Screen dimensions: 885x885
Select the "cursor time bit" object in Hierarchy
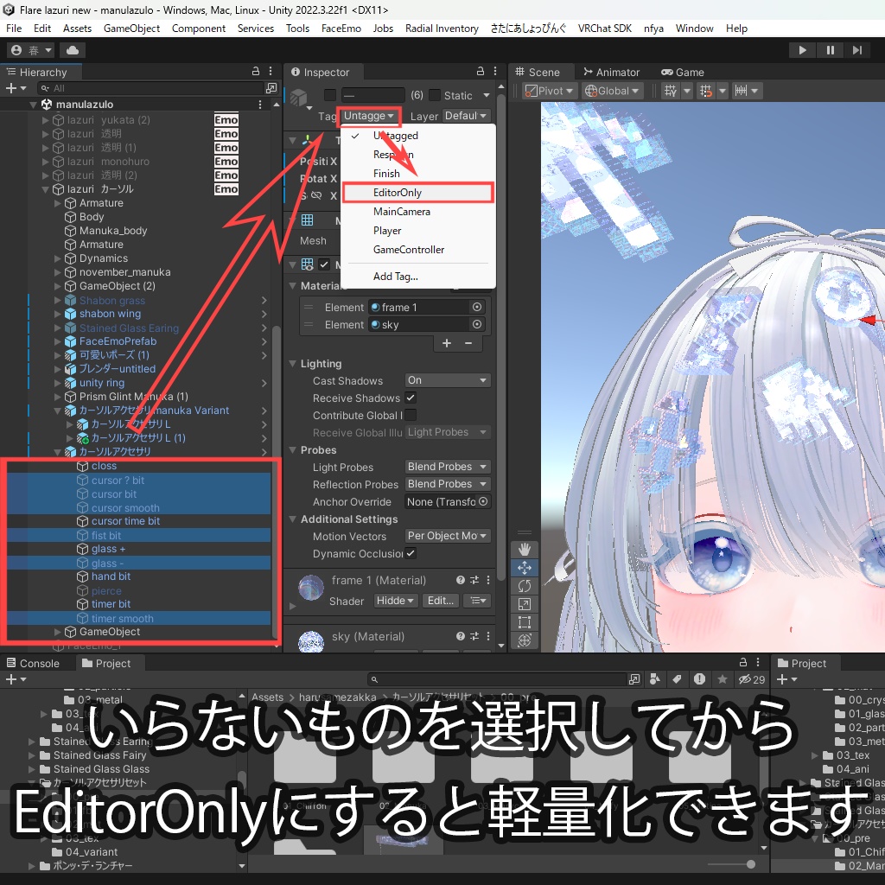pos(125,521)
